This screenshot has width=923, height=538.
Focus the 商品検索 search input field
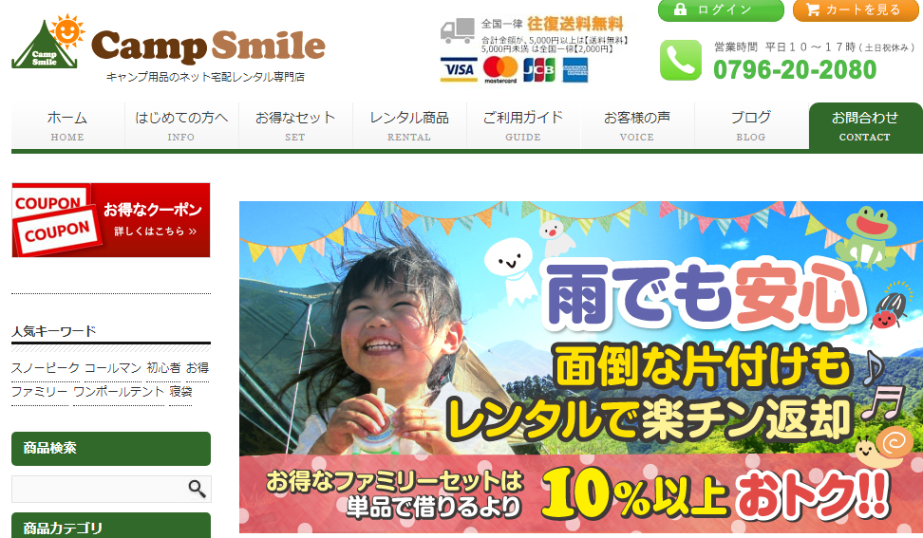[x=99, y=490]
